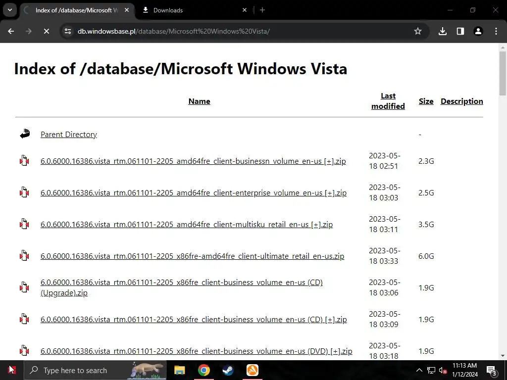Open Chrome downloads tray icon
Image resolution: width=507 pixels, height=380 pixels.
pos(443,31)
